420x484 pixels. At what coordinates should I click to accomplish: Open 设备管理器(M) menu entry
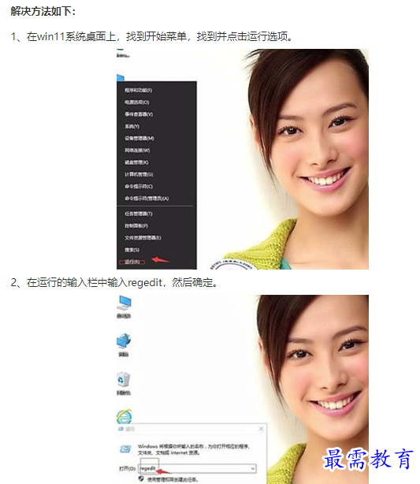[139, 138]
